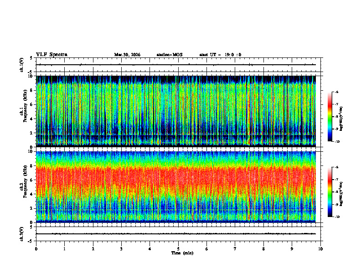361x279 pixels.
Task: Click inside the ch.2 spectrogram panel
Action: (x=176, y=187)
